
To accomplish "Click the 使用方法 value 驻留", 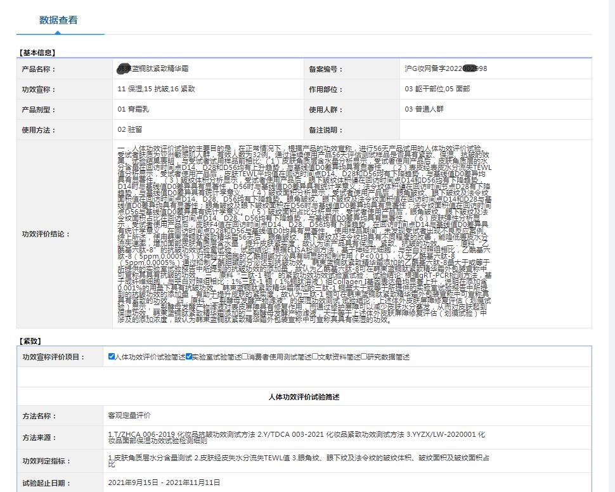I will (131, 129).
